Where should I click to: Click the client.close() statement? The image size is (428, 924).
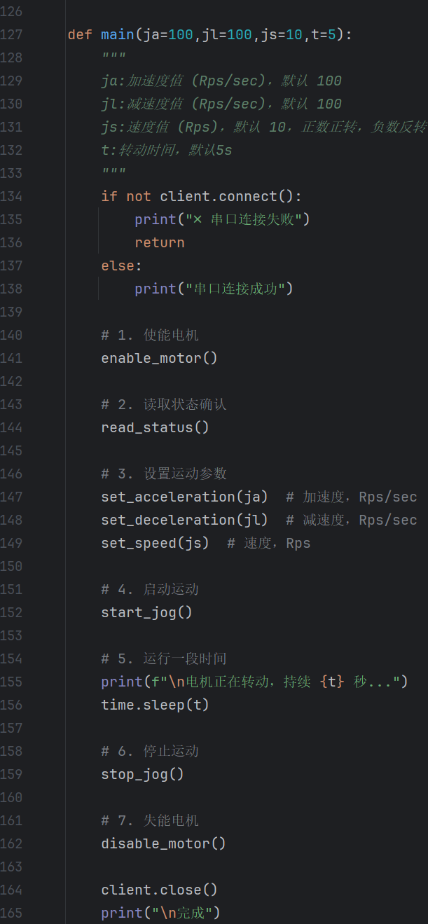point(159,890)
